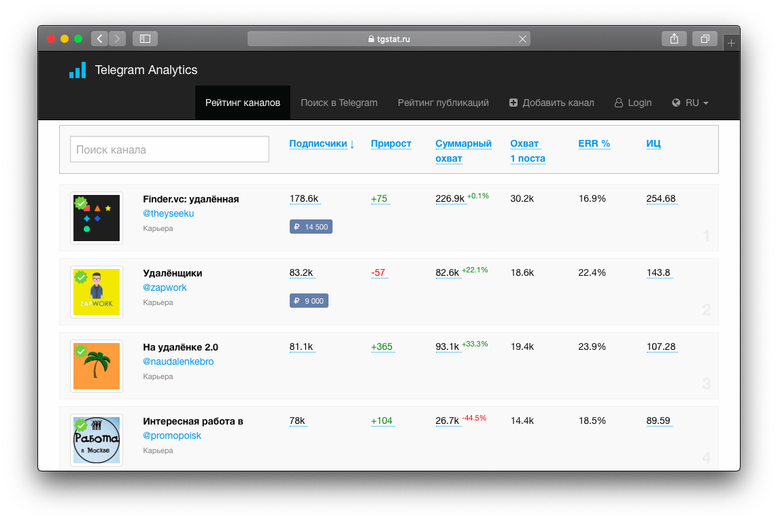This screenshot has height=521, width=778.
Task: Open the @zapwork channel link
Action: click(x=165, y=287)
